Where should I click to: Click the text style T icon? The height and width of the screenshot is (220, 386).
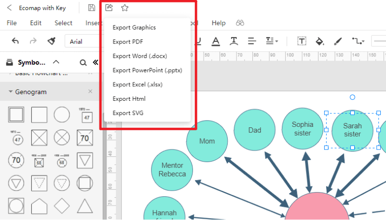(x=234, y=41)
